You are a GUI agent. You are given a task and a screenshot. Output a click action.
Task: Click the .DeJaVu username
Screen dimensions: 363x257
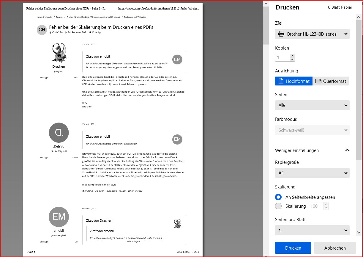[59, 146]
